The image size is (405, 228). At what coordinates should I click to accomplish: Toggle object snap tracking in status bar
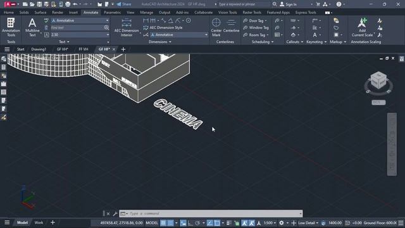pos(210,222)
